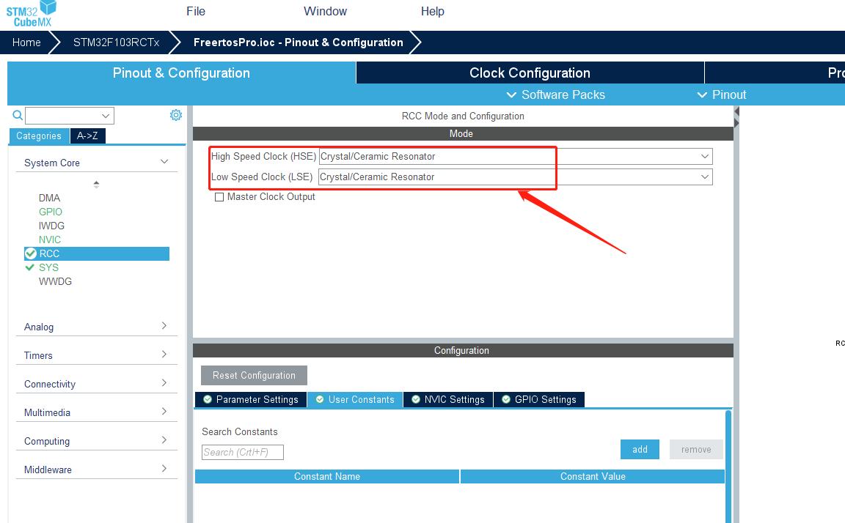Open the User Constants tab
This screenshot has height=523, width=845.
(x=355, y=399)
